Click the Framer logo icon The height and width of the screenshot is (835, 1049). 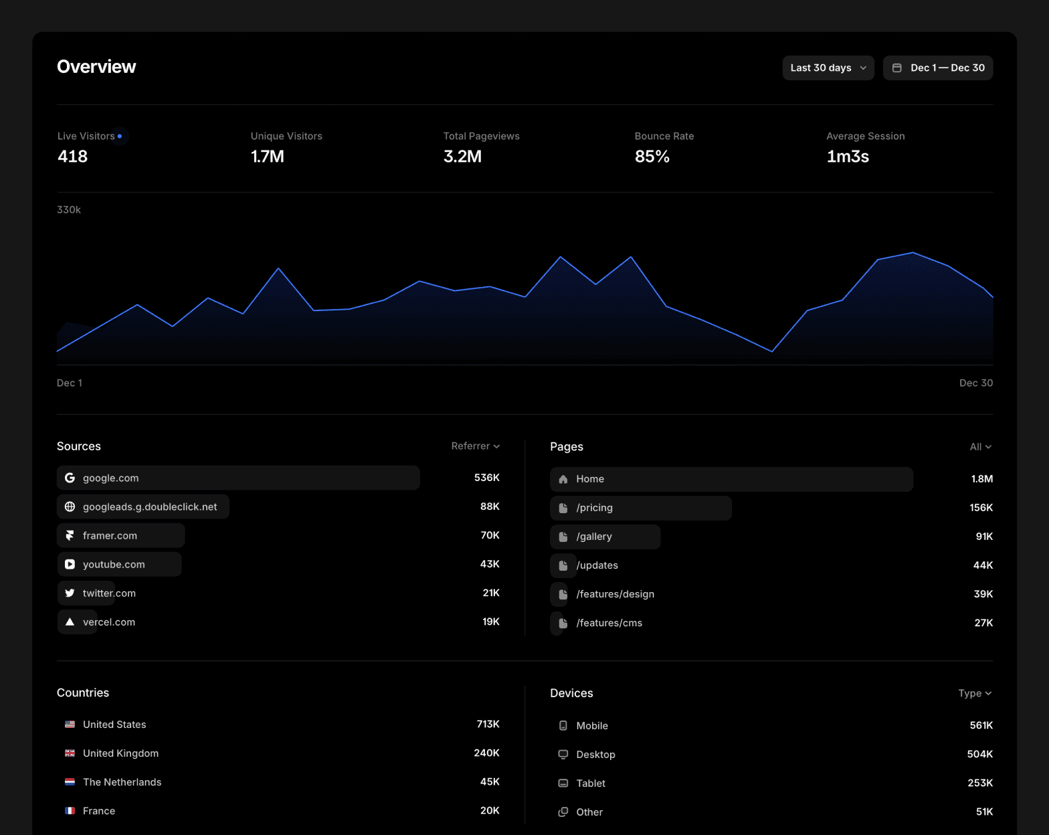click(70, 535)
